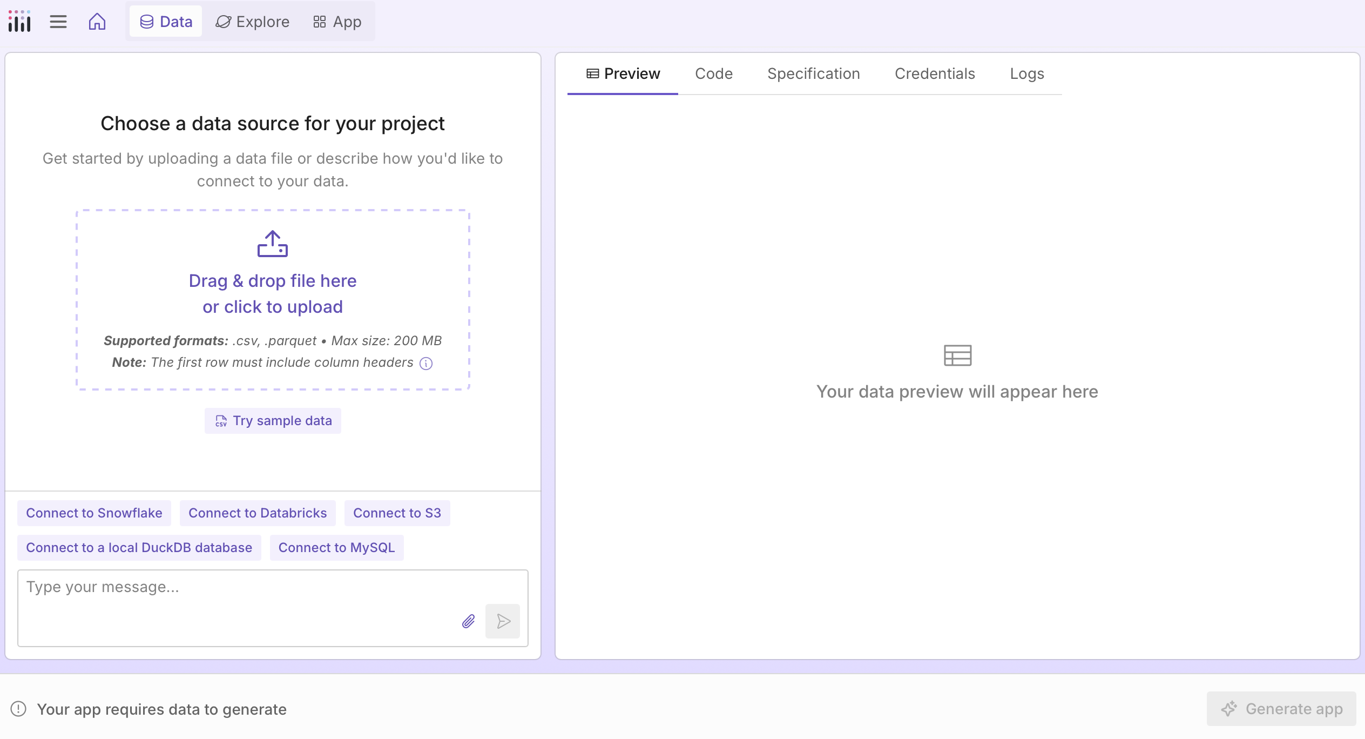Open the hamburger menu
This screenshot has width=1365, height=739.
pos(58,22)
